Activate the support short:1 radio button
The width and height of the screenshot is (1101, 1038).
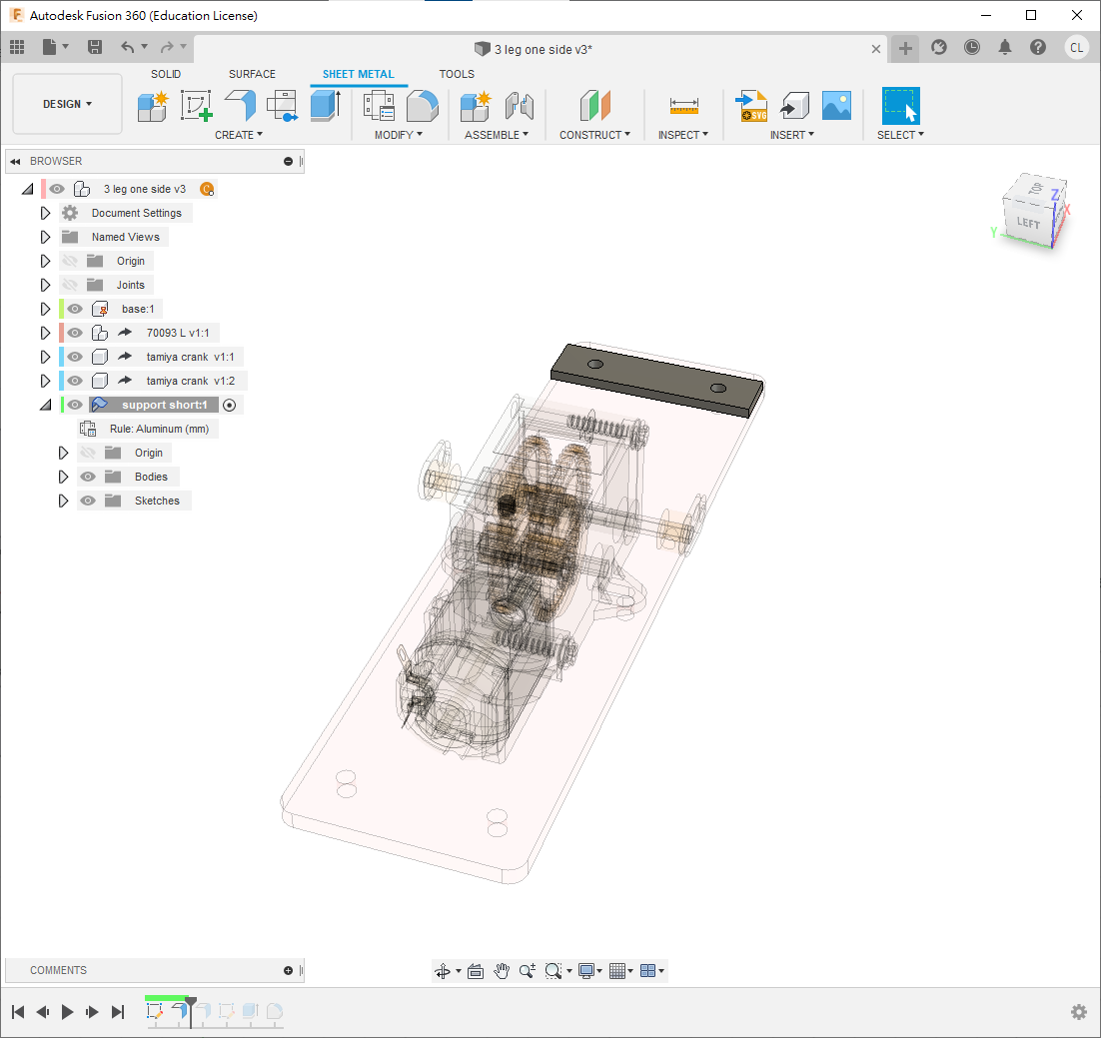tap(230, 405)
